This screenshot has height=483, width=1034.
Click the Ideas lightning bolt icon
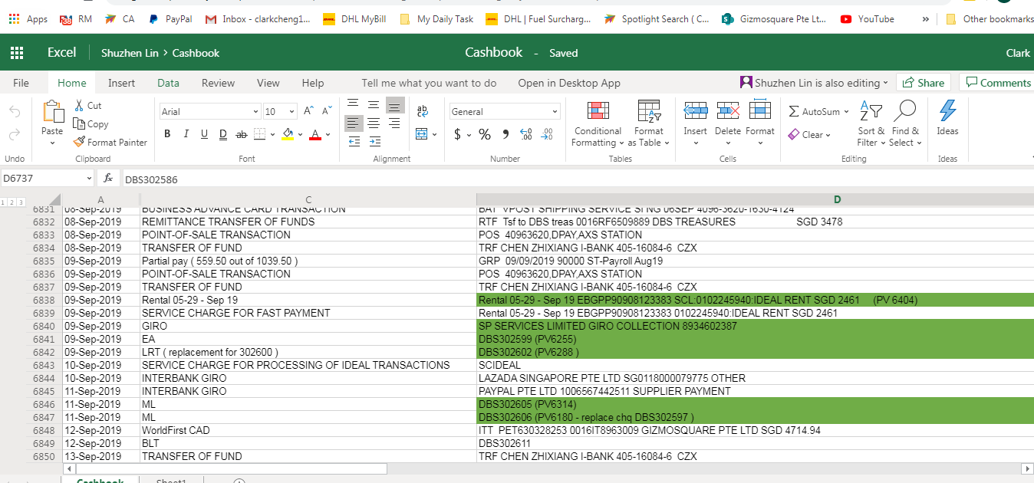[x=947, y=111]
